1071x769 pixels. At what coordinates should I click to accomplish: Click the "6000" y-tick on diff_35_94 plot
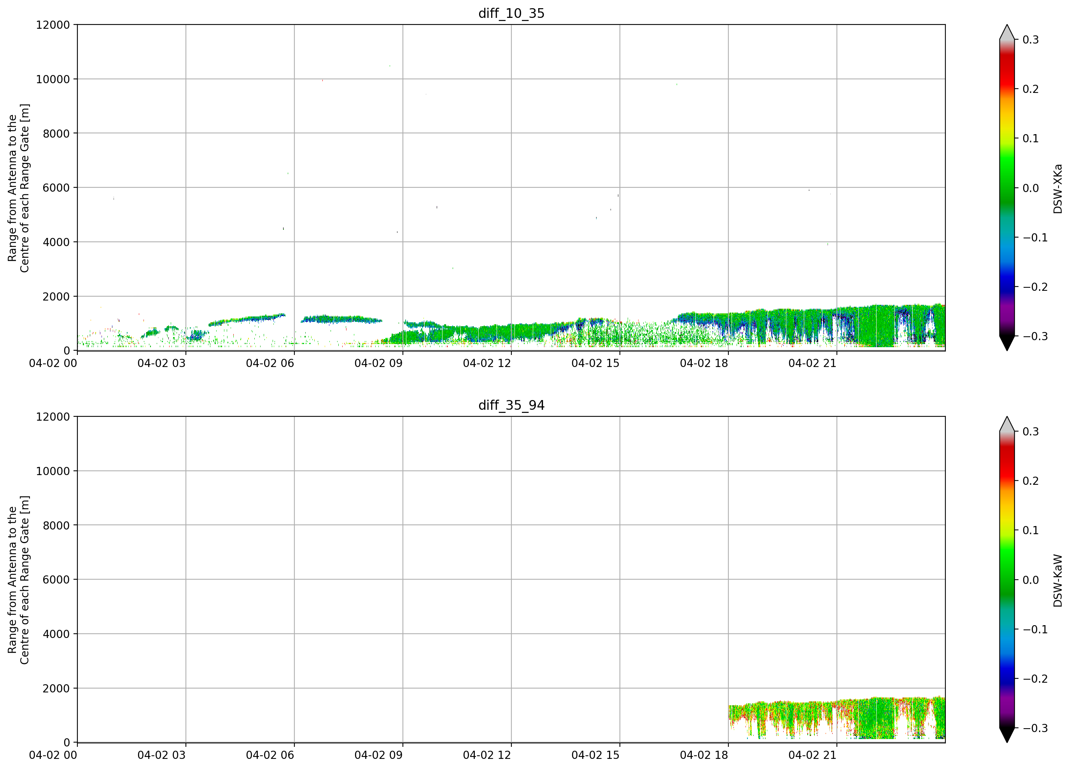(56, 580)
